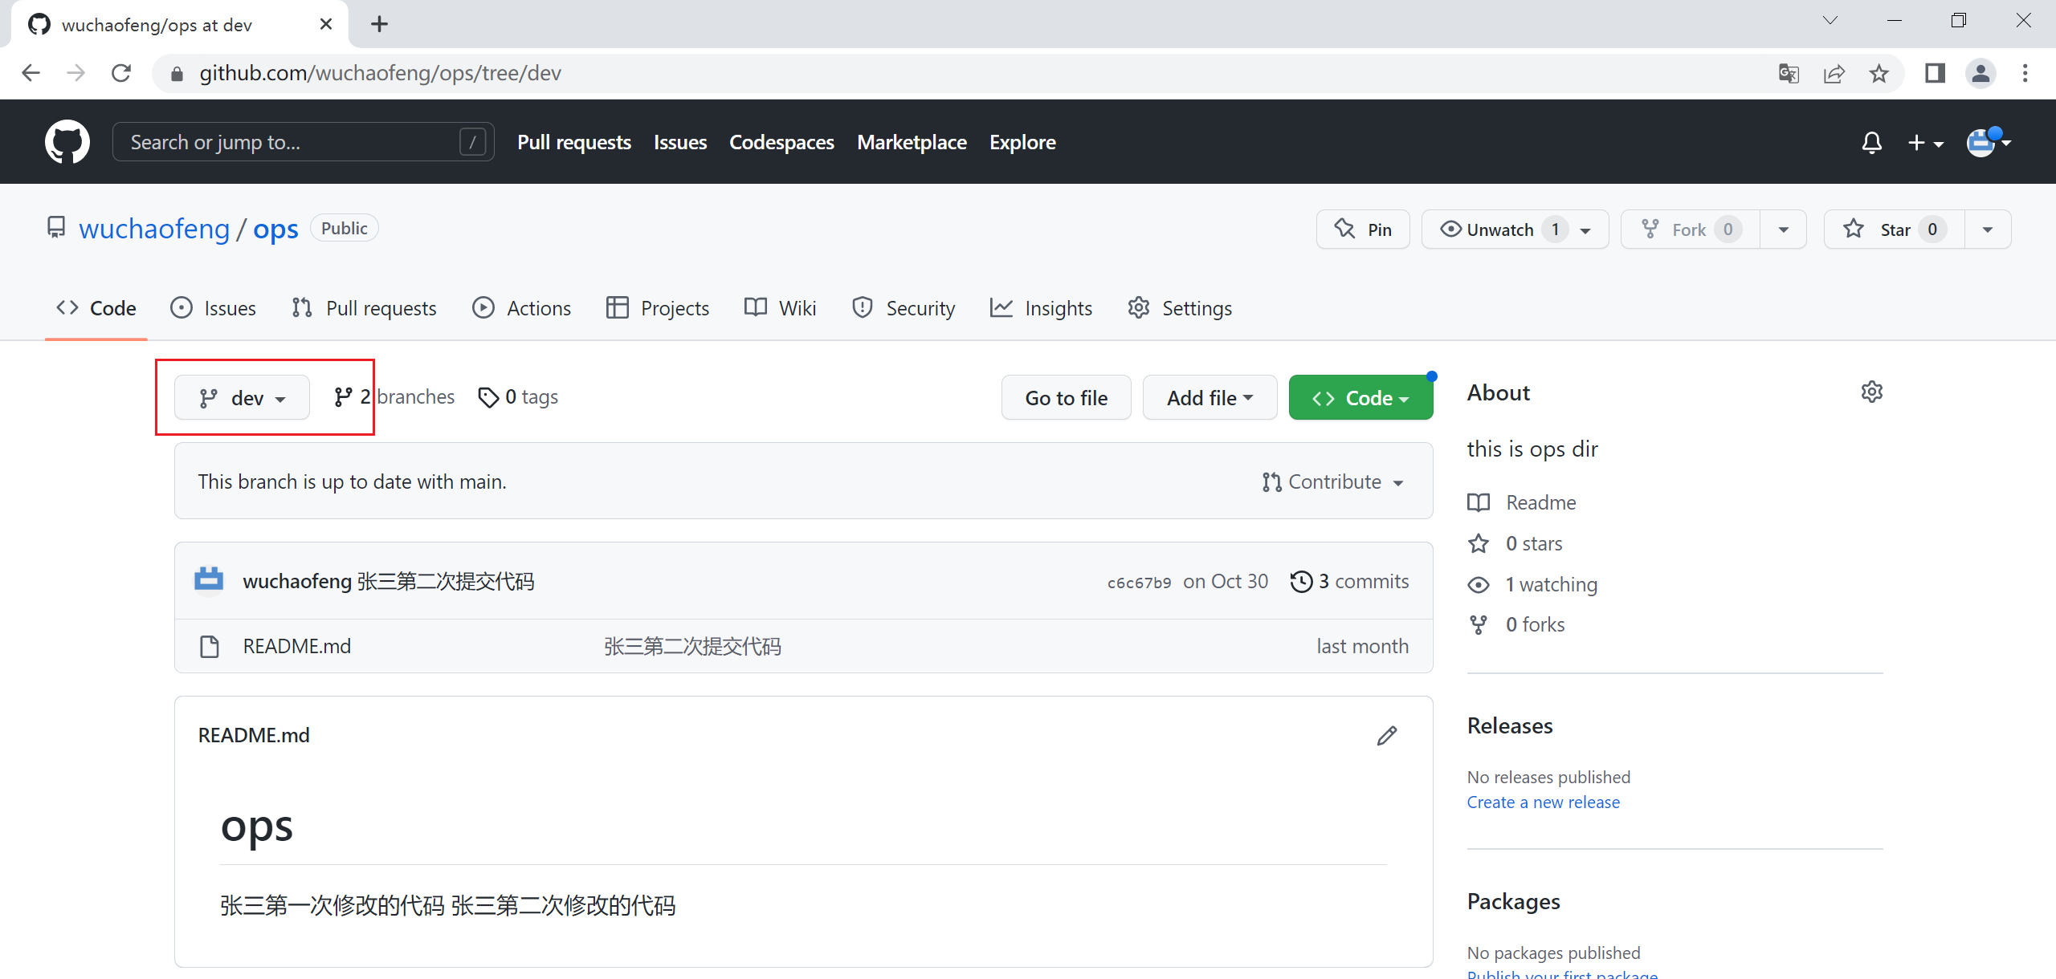The width and height of the screenshot is (2056, 979).
Task: Open the Add file dropdown
Action: tap(1210, 398)
